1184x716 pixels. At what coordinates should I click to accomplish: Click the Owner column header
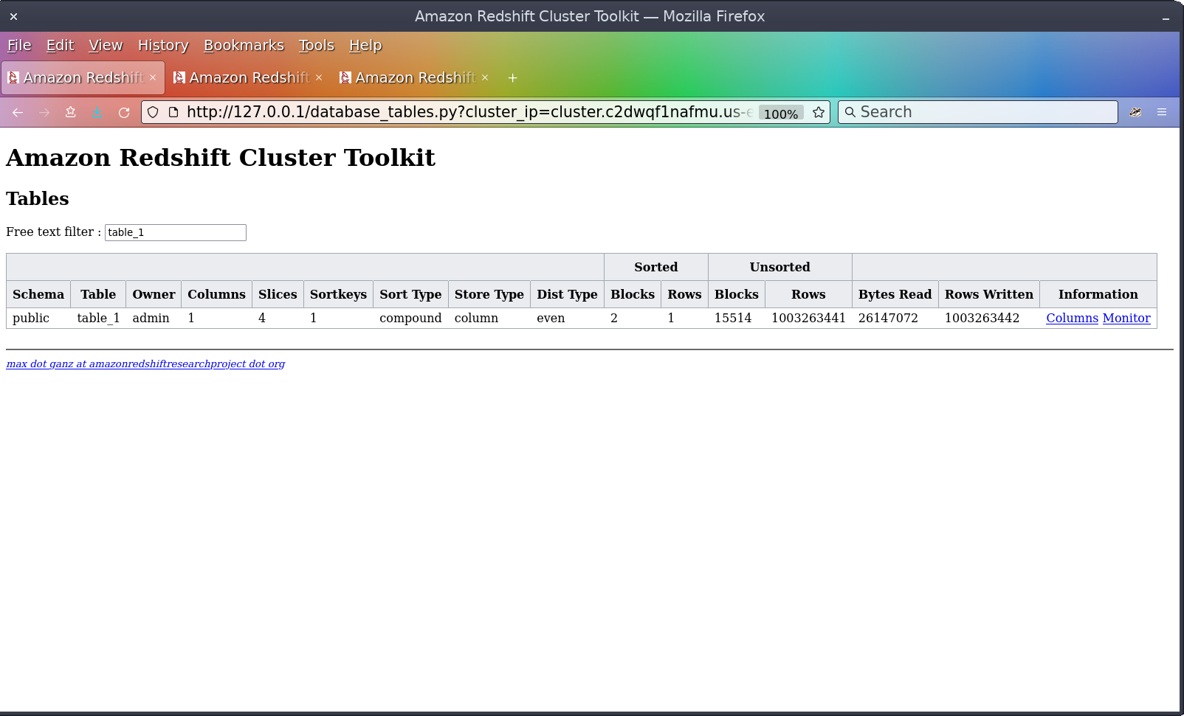(154, 294)
